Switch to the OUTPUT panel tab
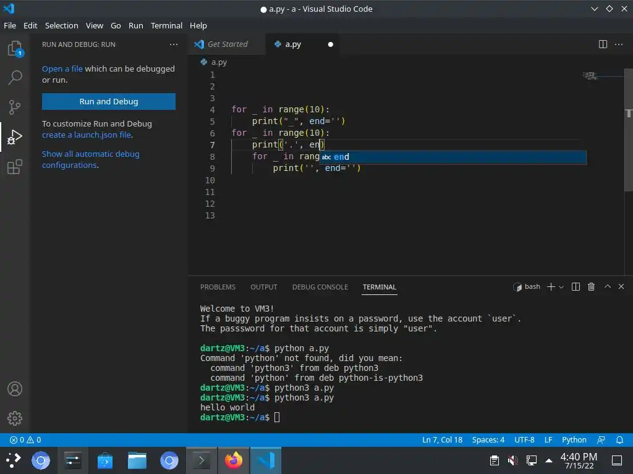Image resolution: width=633 pixels, height=474 pixels. click(x=263, y=287)
